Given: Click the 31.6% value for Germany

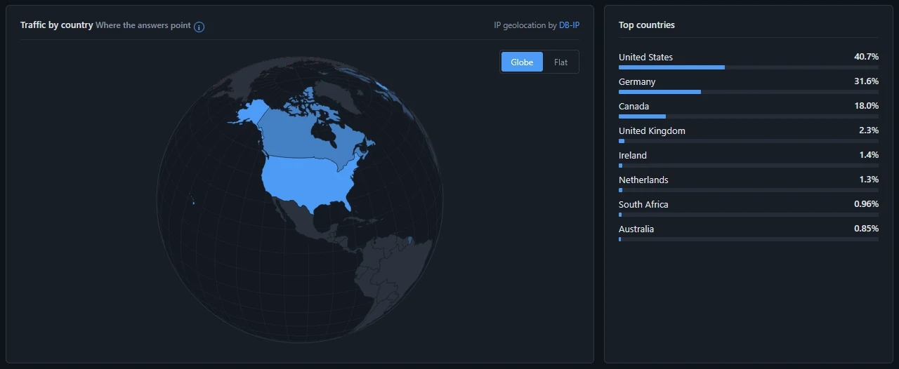Looking at the screenshot, I should 866,81.
